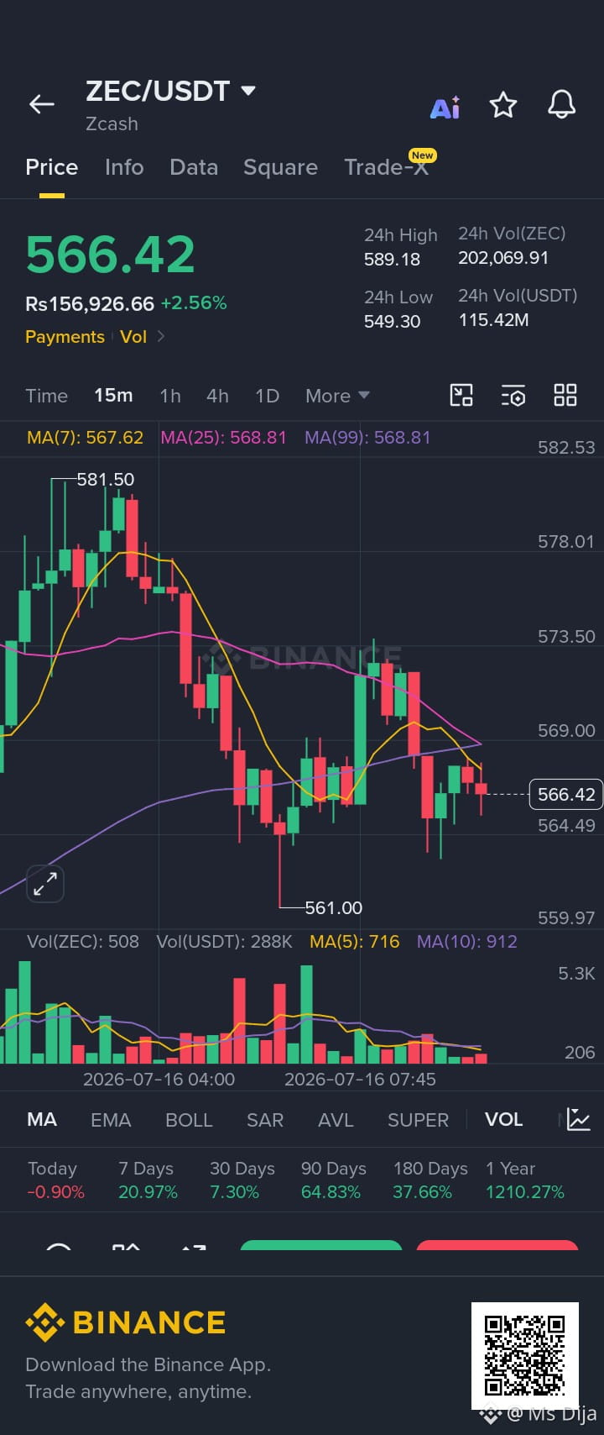Toggle the SUPER indicator
The image size is (604, 1435).
click(418, 1120)
